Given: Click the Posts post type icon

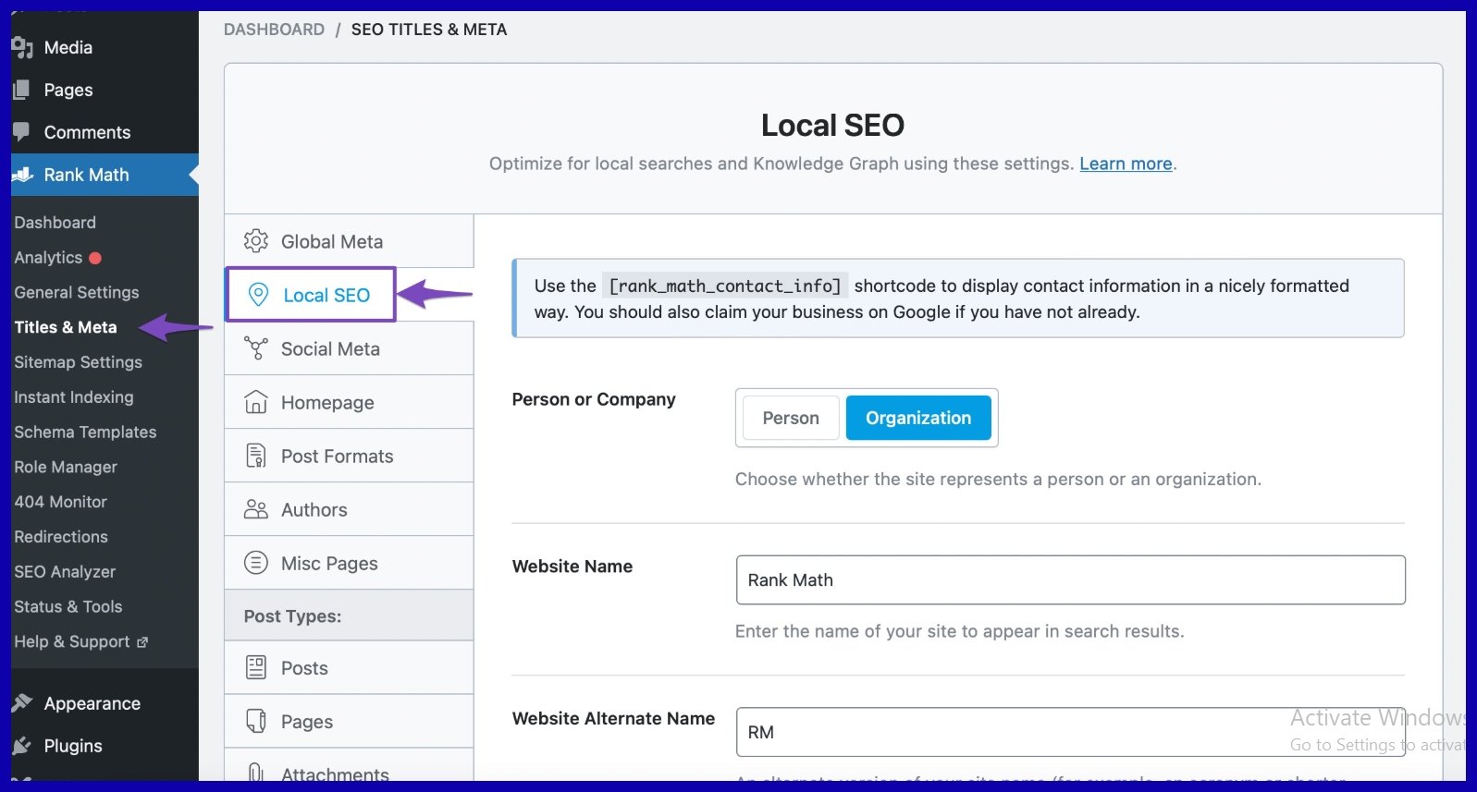Looking at the screenshot, I should click(256, 667).
